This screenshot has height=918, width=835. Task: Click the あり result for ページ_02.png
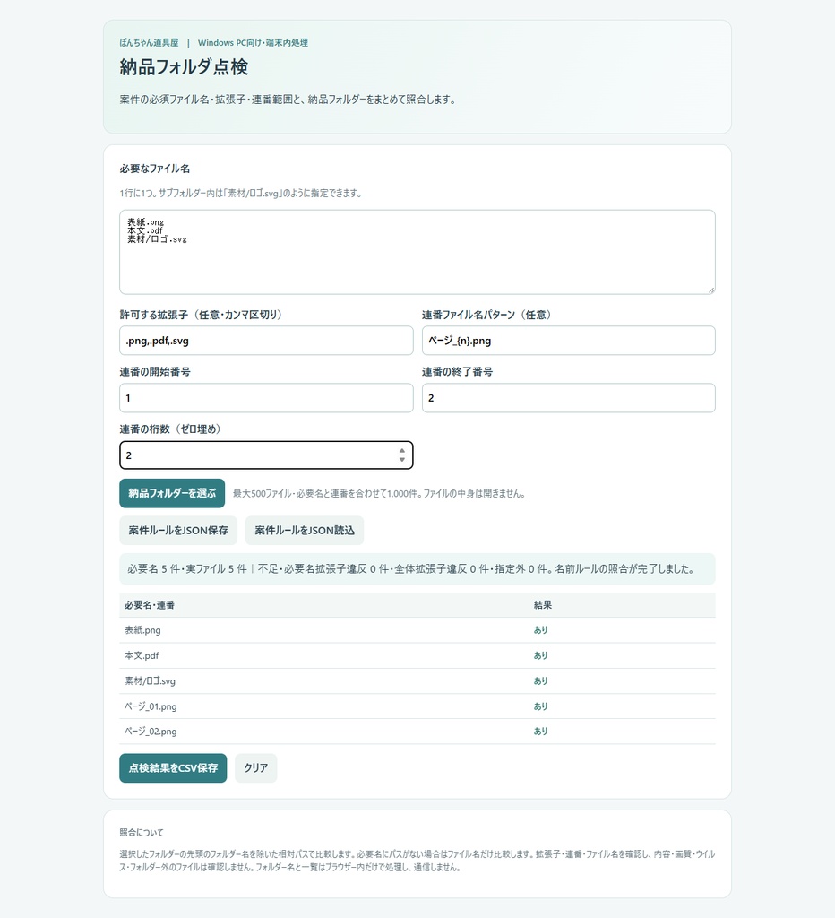click(x=540, y=732)
